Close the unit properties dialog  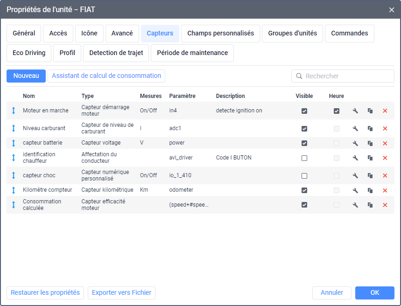pos(392,9)
